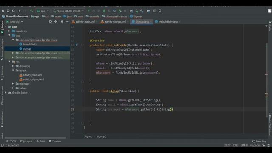
Task: Navigate back with the left arrow icon
Action: 20,11
